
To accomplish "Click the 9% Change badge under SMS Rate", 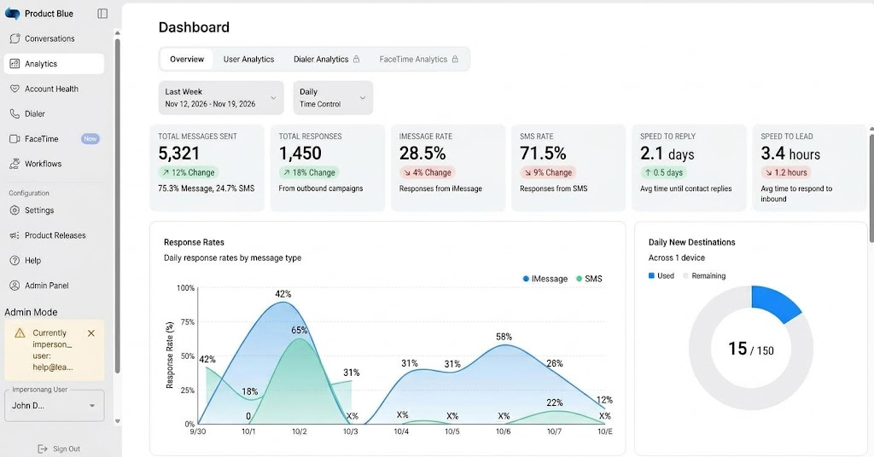I will click(x=547, y=172).
